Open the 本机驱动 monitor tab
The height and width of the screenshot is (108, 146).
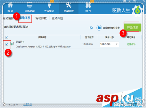pyautogui.click(x=30, y=8)
